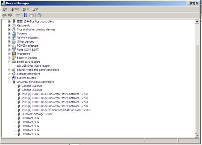Click the Forward arrow toolbar icon
The width and height of the screenshot is (202, 145).
coord(10,15)
